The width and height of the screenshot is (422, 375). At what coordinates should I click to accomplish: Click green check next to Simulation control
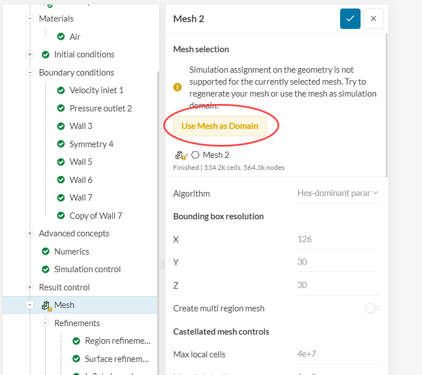45,269
